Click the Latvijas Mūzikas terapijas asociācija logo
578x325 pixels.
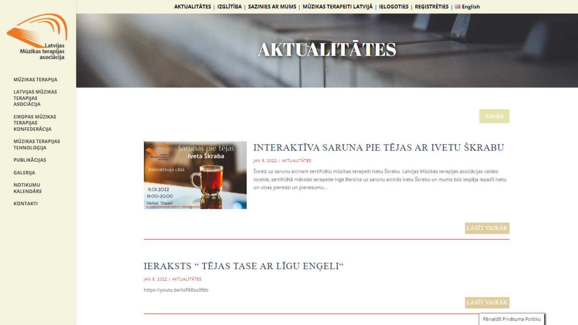click(37, 37)
